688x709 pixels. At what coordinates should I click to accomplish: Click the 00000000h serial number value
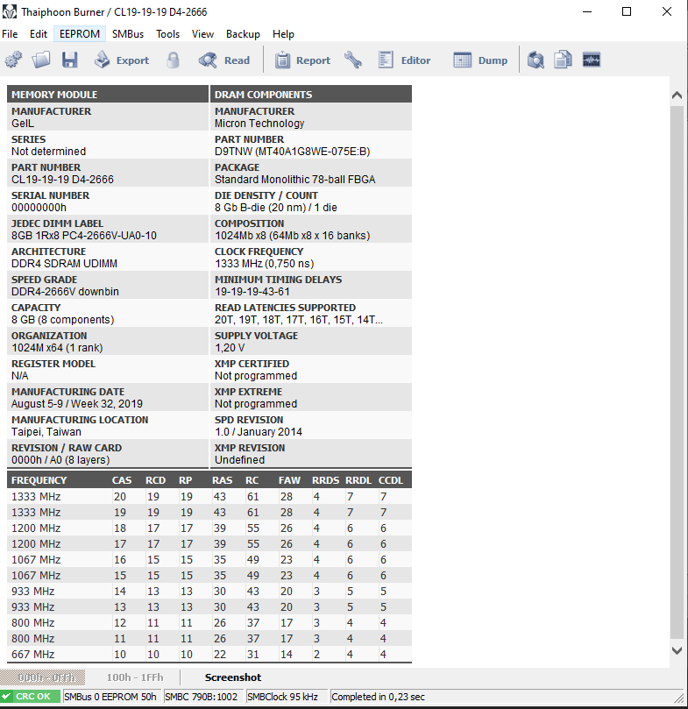tap(39, 208)
